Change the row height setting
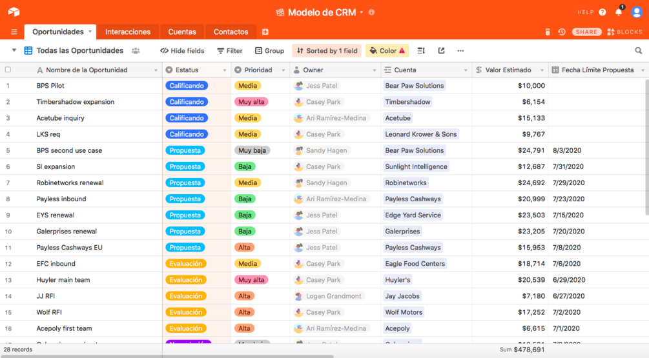The height and width of the screenshot is (358, 649). pos(421,50)
